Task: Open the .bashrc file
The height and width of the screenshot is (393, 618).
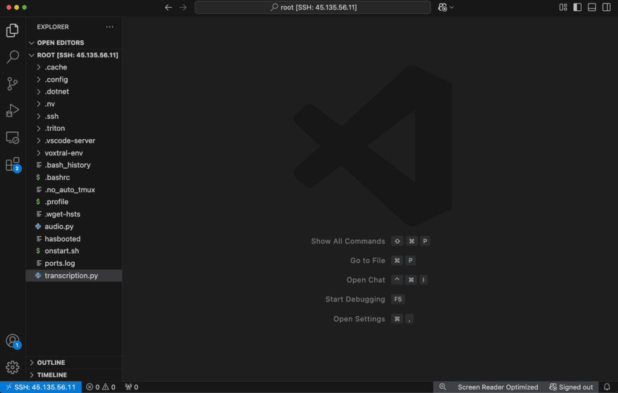Action: click(74, 177)
